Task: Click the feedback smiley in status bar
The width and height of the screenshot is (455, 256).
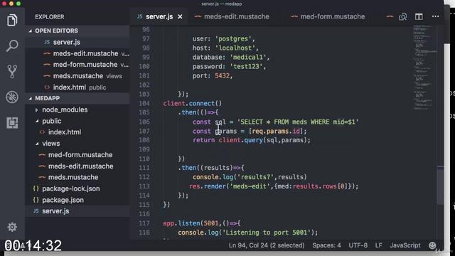Action: 432,245
